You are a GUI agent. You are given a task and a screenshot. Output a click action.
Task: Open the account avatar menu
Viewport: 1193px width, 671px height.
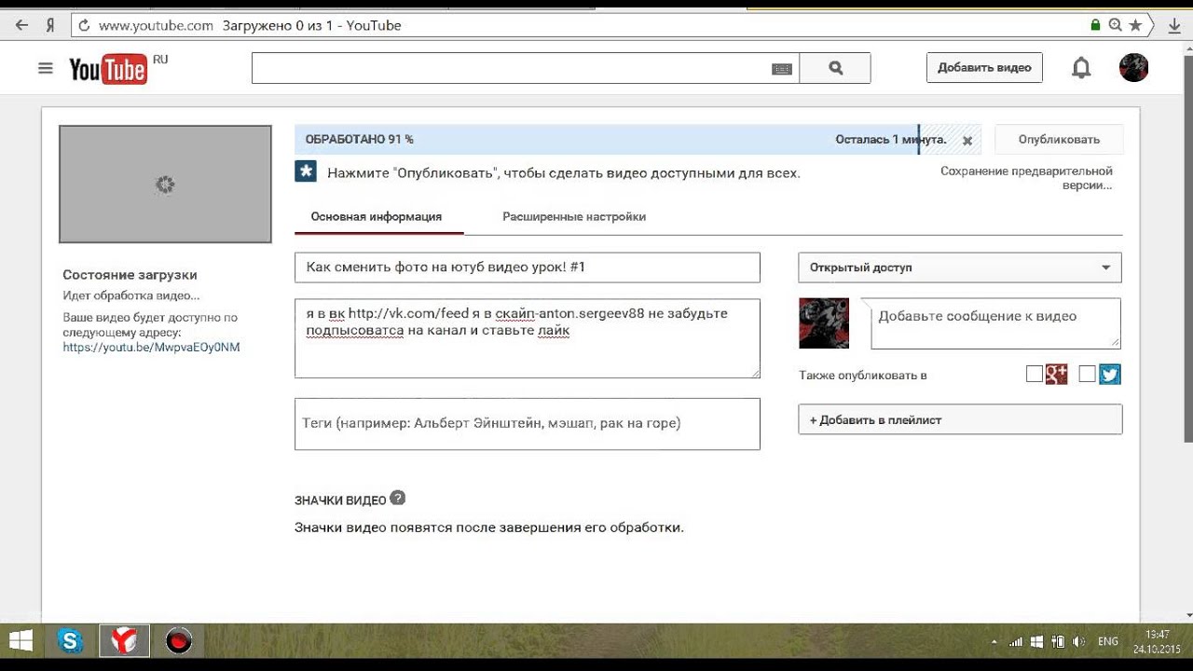click(1133, 67)
